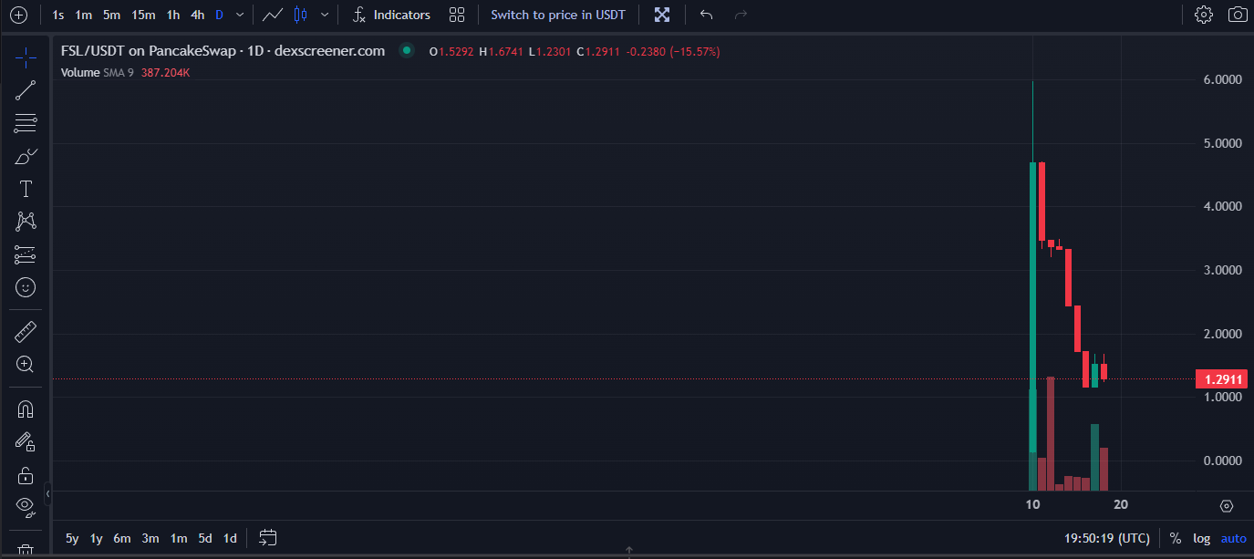Enter fullscreen chart mode

coord(662,15)
